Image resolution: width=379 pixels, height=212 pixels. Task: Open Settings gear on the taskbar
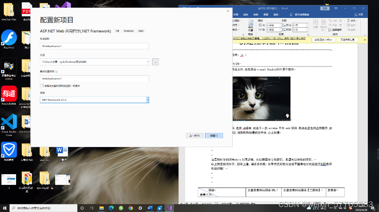click(x=140, y=208)
